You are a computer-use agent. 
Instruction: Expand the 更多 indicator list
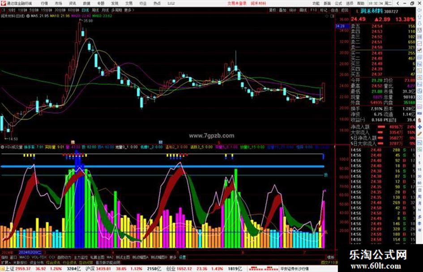pyautogui.click(x=173, y=257)
